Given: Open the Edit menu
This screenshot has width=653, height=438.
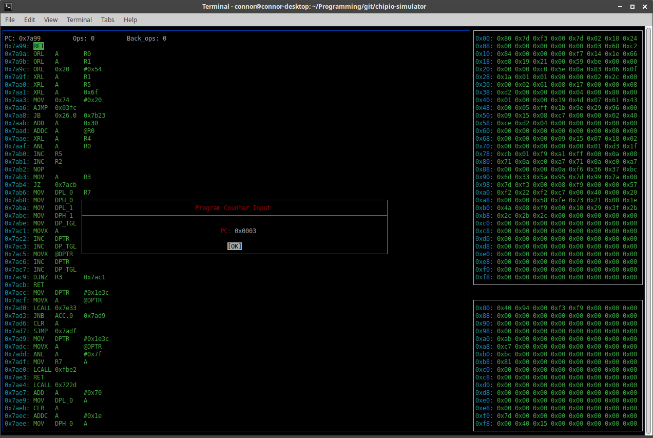Looking at the screenshot, I should 30,20.
